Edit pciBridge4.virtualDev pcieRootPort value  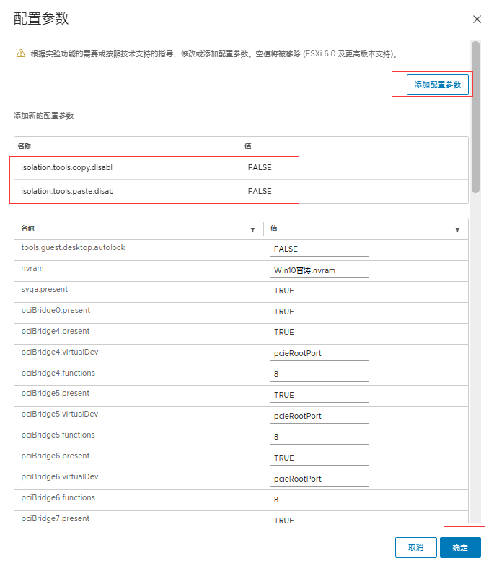tap(320, 354)
